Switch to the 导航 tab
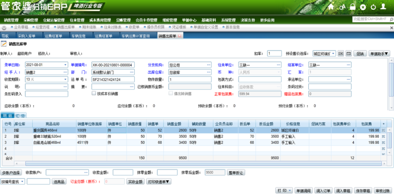Screen dimensions: 394x194 click(x=5, y=36)
